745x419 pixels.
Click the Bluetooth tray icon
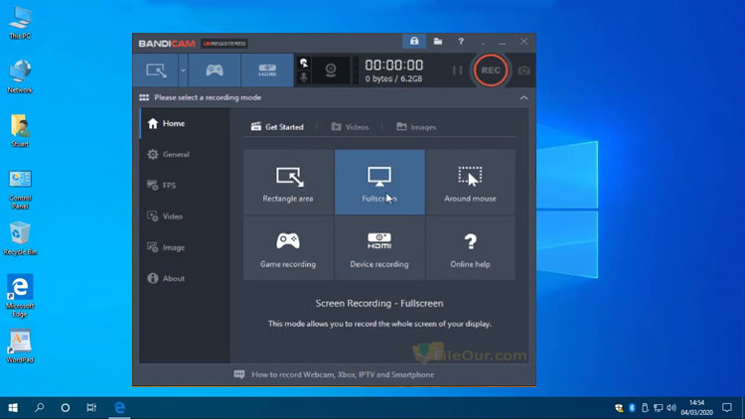632,408
